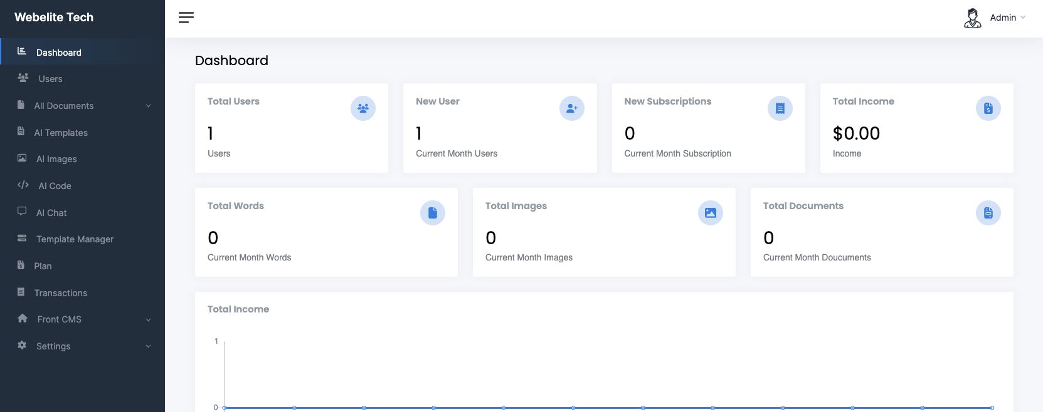The image size is (1043, 412).
Task: Click the hamburger menu toggle icon
Action: point(186,18)
